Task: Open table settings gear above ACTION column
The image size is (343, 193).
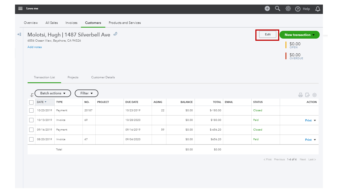Action: (315, 95)
